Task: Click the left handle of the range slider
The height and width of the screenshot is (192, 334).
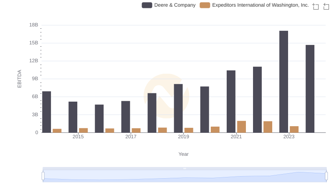Action: [43, 176]
